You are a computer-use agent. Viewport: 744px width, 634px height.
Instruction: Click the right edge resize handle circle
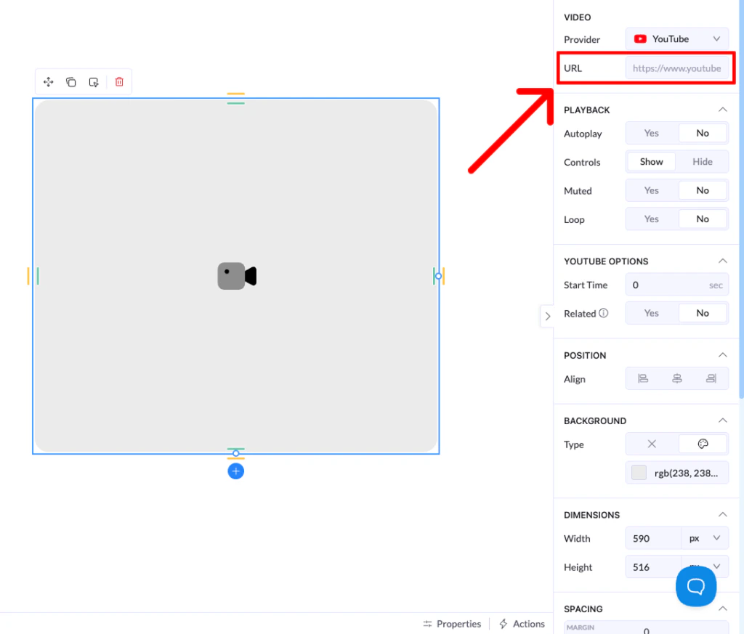click(x=438, y=276)
